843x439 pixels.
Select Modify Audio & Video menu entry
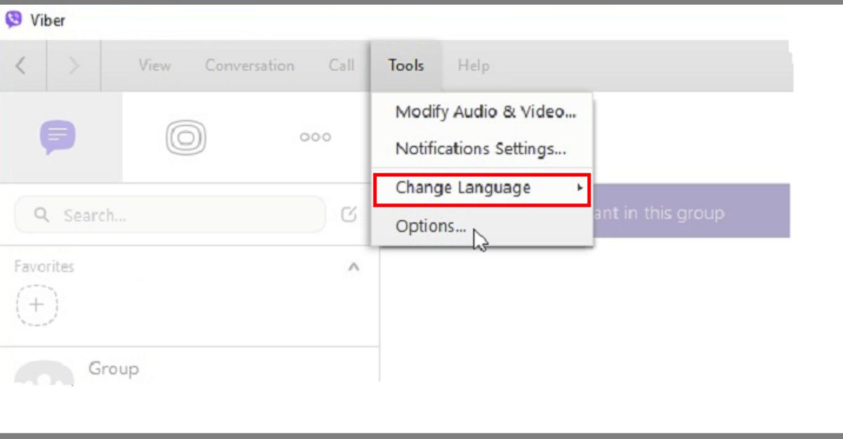tap(485, 112)
